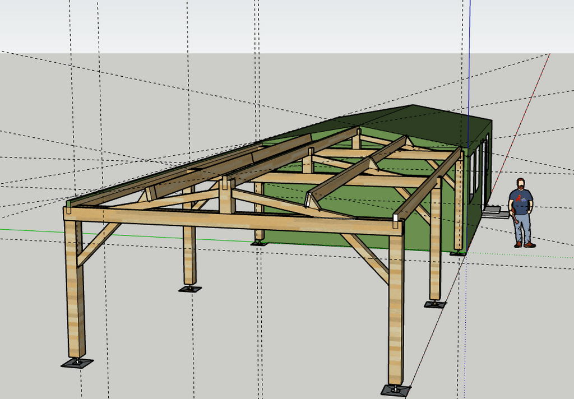Viewport: 574px width, 399px height.
Task: Click the diagonal knee brace on the nearest left post
Action: click(99, 244)
